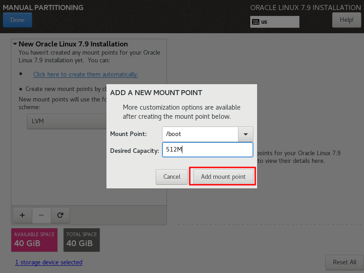Viewport: 364px width, 273px height.
Task: Click here to create them automatically link
Action: [x=86, y=74]
